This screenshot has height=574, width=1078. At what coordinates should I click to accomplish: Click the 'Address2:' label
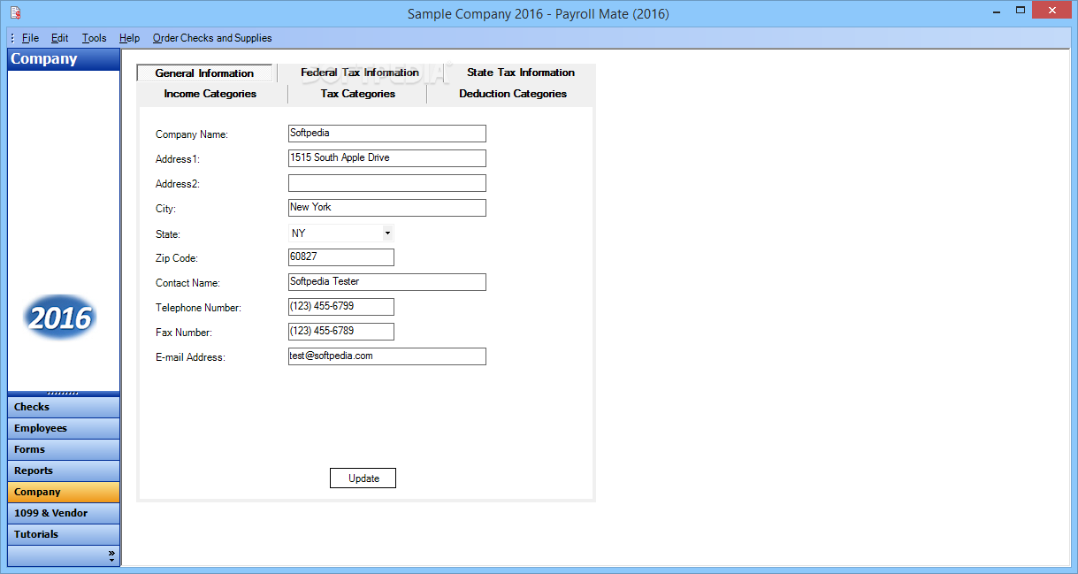tap(178, 184)
